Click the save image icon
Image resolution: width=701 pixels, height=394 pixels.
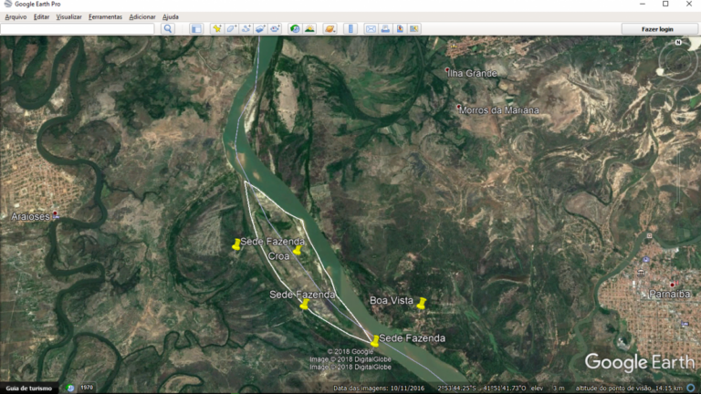click(400, 29)
